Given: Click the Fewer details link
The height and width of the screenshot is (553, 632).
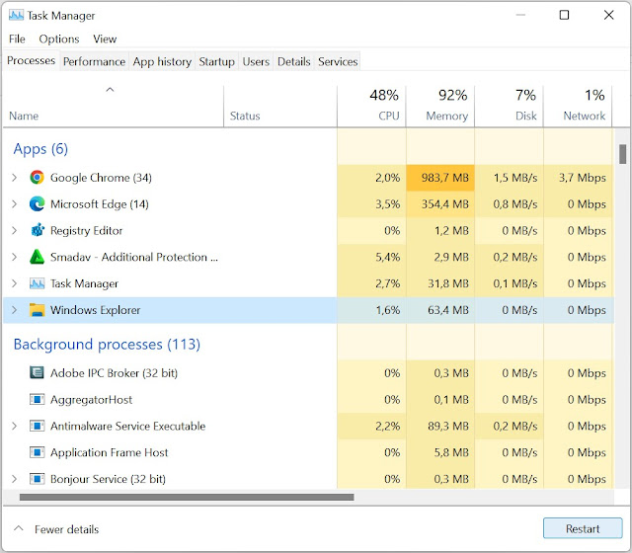Looking at the screenshot, I should [x=66, y=529].
